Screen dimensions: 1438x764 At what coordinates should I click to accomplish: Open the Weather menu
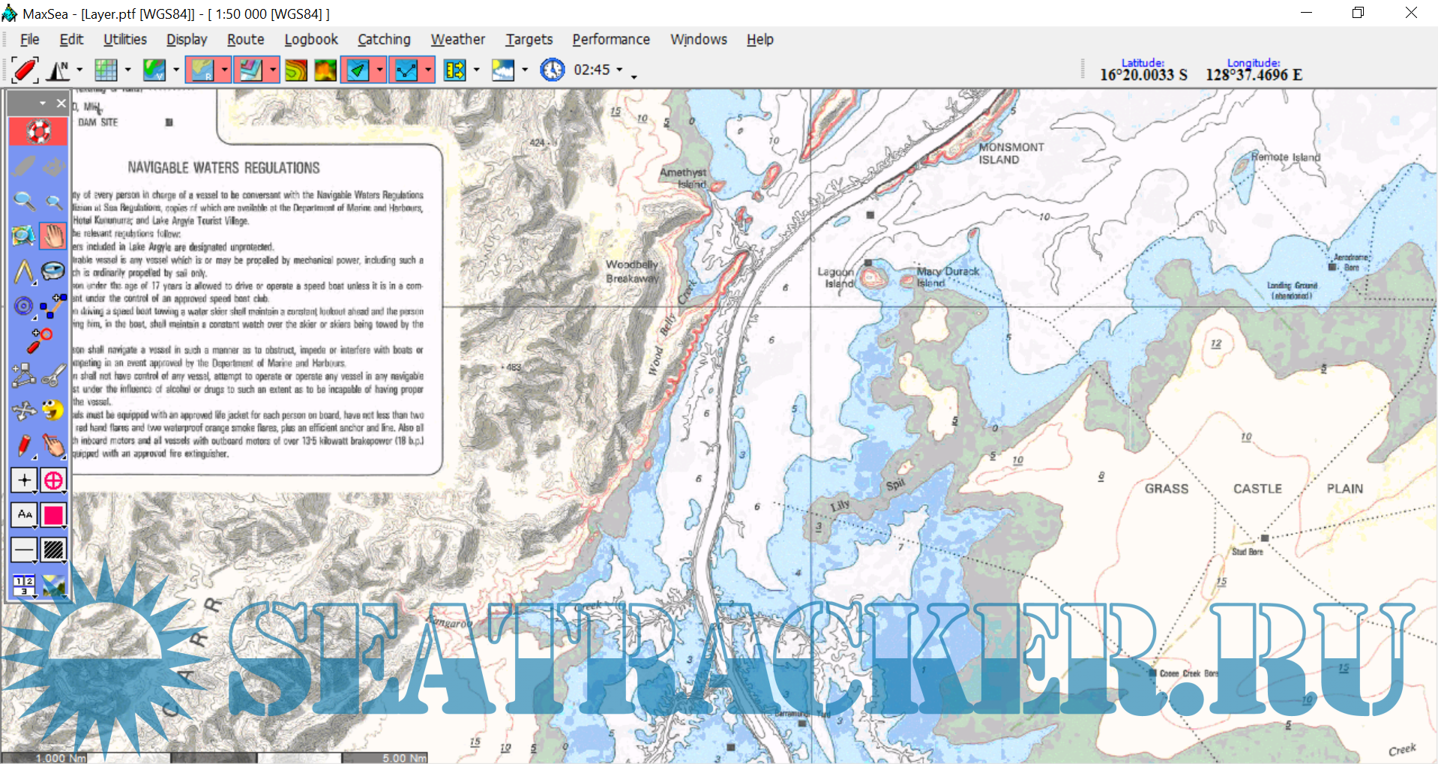(457, 40)
